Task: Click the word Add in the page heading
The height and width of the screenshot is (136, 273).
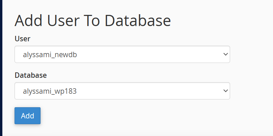Action: tap(28, 21)
